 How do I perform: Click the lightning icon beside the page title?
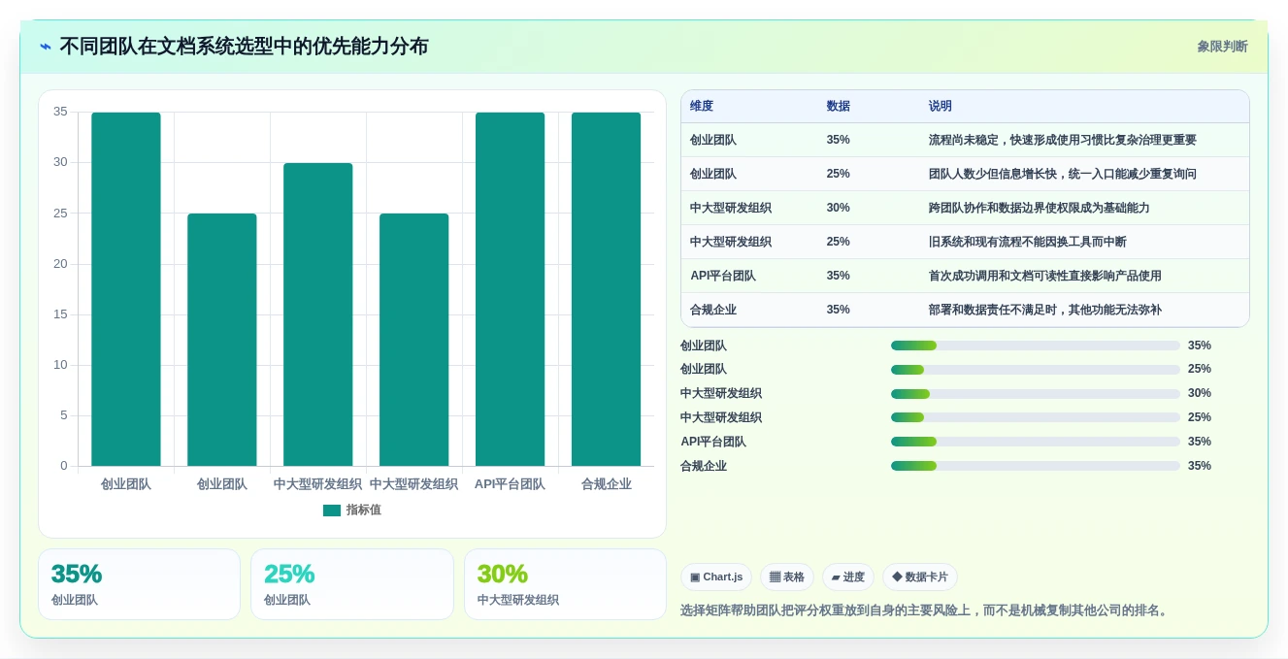click(x=46, y=47)
